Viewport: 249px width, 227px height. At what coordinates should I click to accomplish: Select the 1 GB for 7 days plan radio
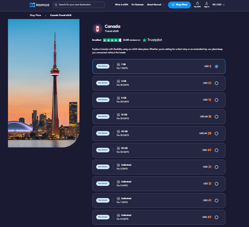(x=216, y=67)
